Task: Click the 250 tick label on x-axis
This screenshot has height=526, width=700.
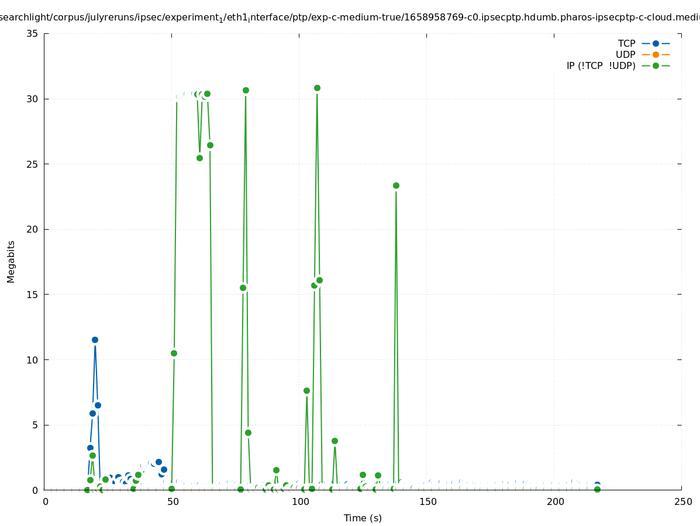Action: point(682,501)
